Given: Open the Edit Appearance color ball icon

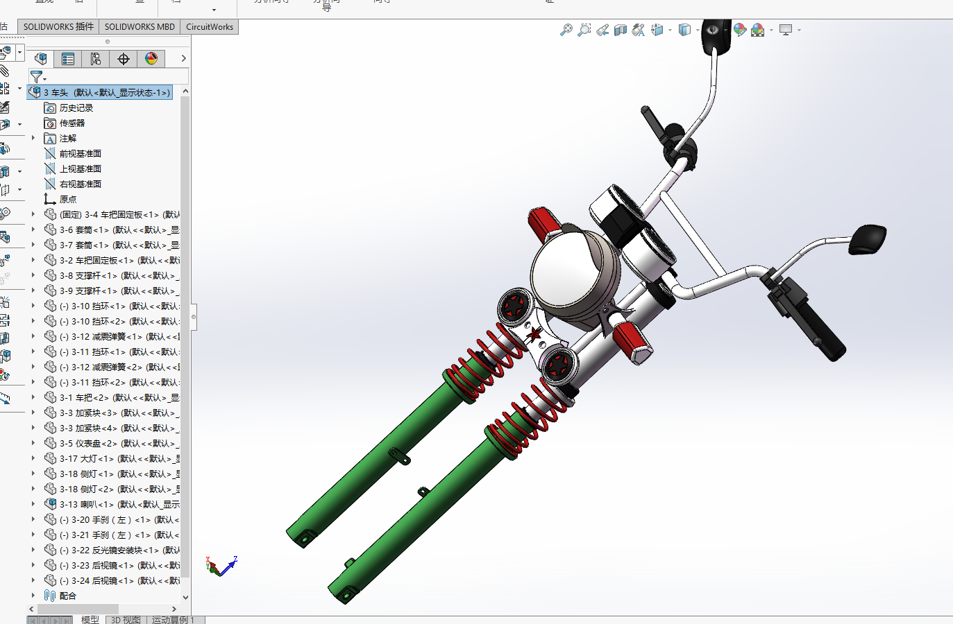Looking at the screenshot, I should click(740, 30).
